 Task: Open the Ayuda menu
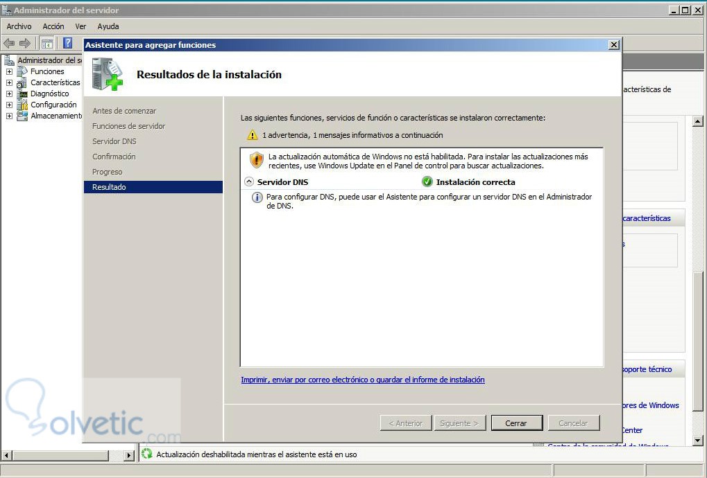108,26
